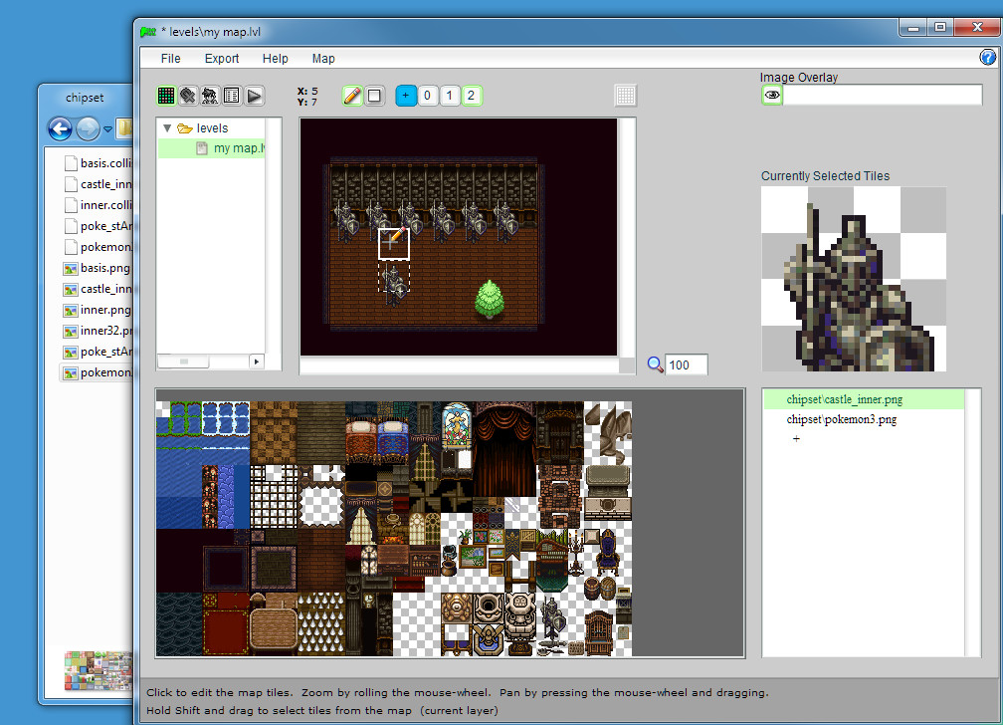
Task: Click the zoom percentage input field
Action: (x=687, y=365)
